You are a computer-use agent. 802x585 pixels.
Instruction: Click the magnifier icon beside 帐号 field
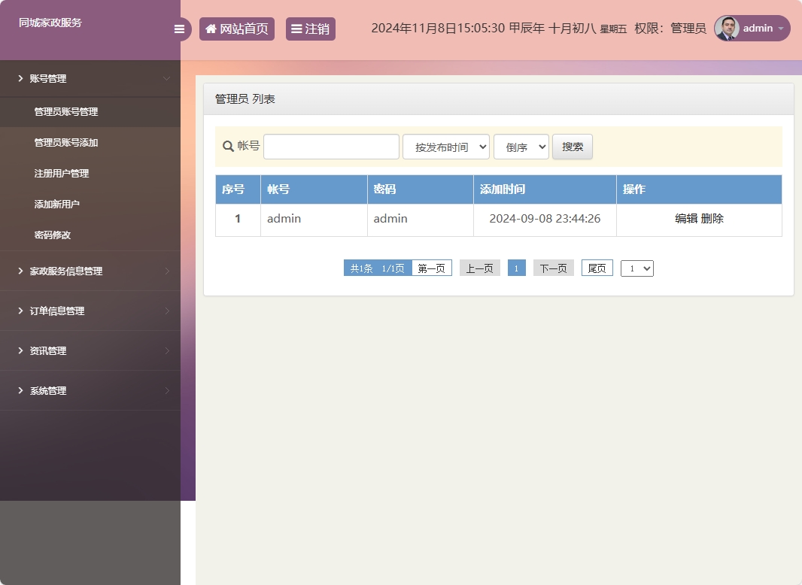(226, 146)
